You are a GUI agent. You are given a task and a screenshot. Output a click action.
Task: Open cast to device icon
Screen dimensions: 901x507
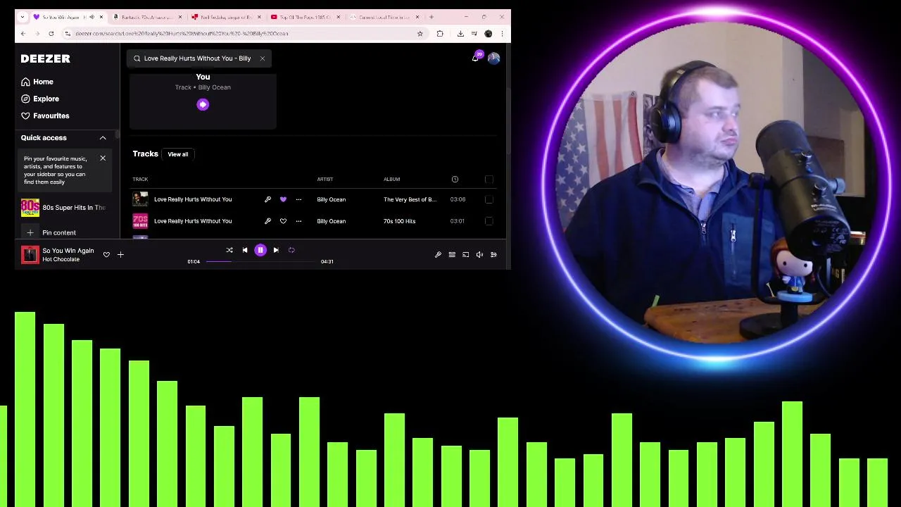(465, 255)
